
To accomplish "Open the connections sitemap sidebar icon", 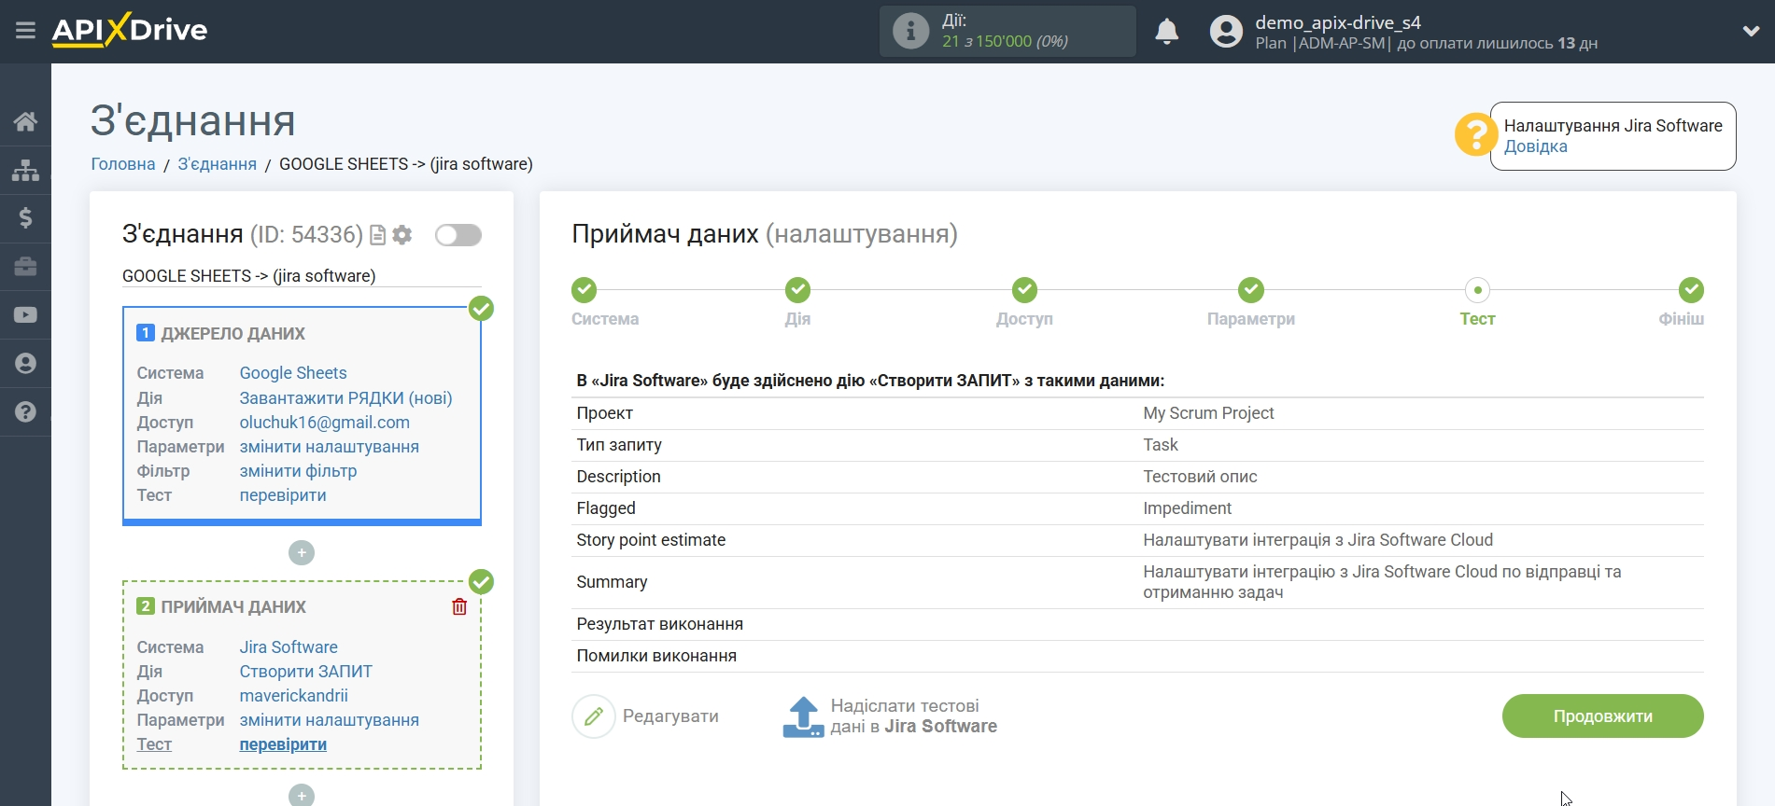I will 25,170.
